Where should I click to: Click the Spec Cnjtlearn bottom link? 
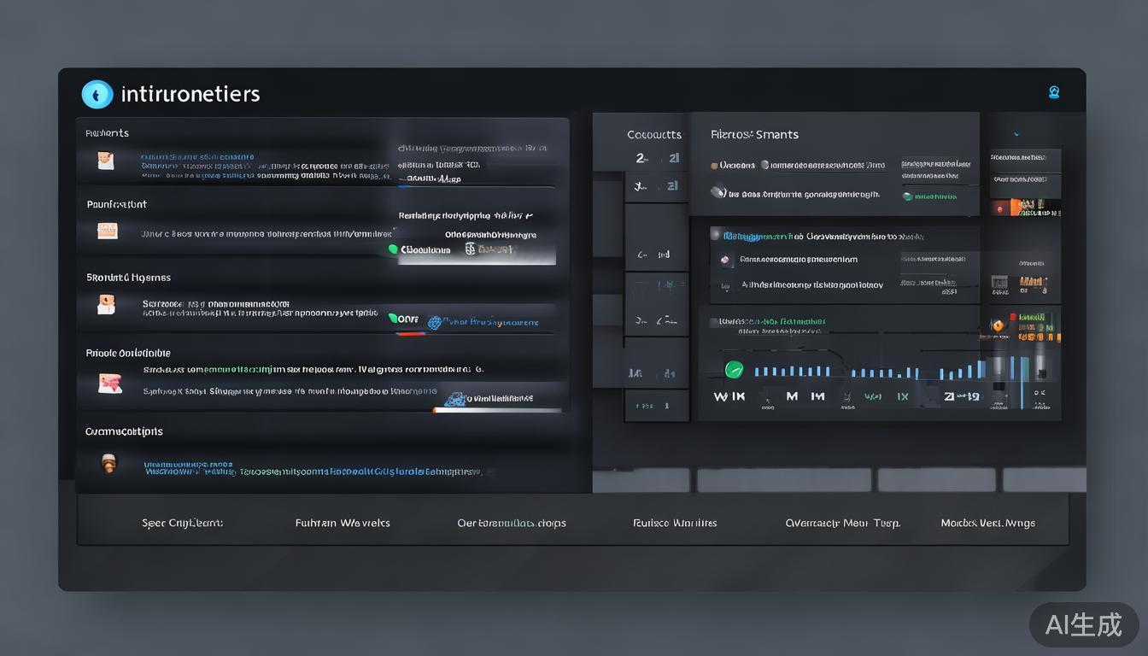pyautogui.click(x=182, y=523)
